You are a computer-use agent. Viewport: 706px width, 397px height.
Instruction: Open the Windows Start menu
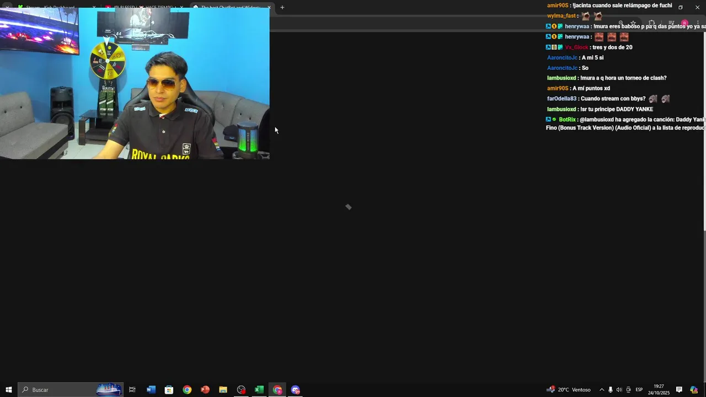(9, 390)
